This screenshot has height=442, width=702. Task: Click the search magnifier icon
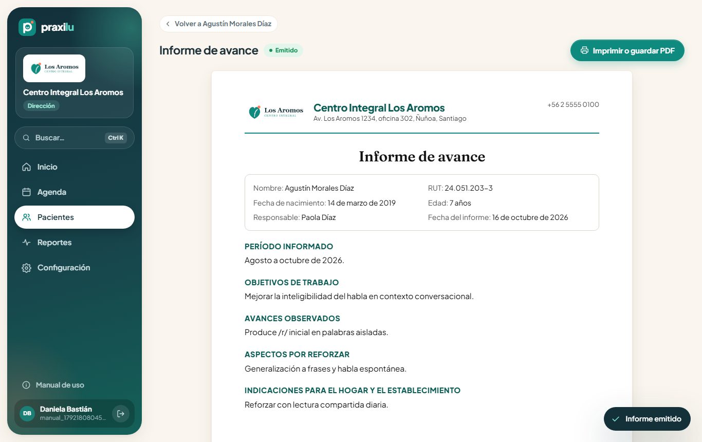[x=27, y=138]
